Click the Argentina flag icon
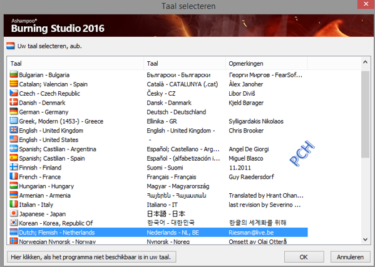Image resolution: width=375 pixels, height=267 pixels. click(14, 149)
